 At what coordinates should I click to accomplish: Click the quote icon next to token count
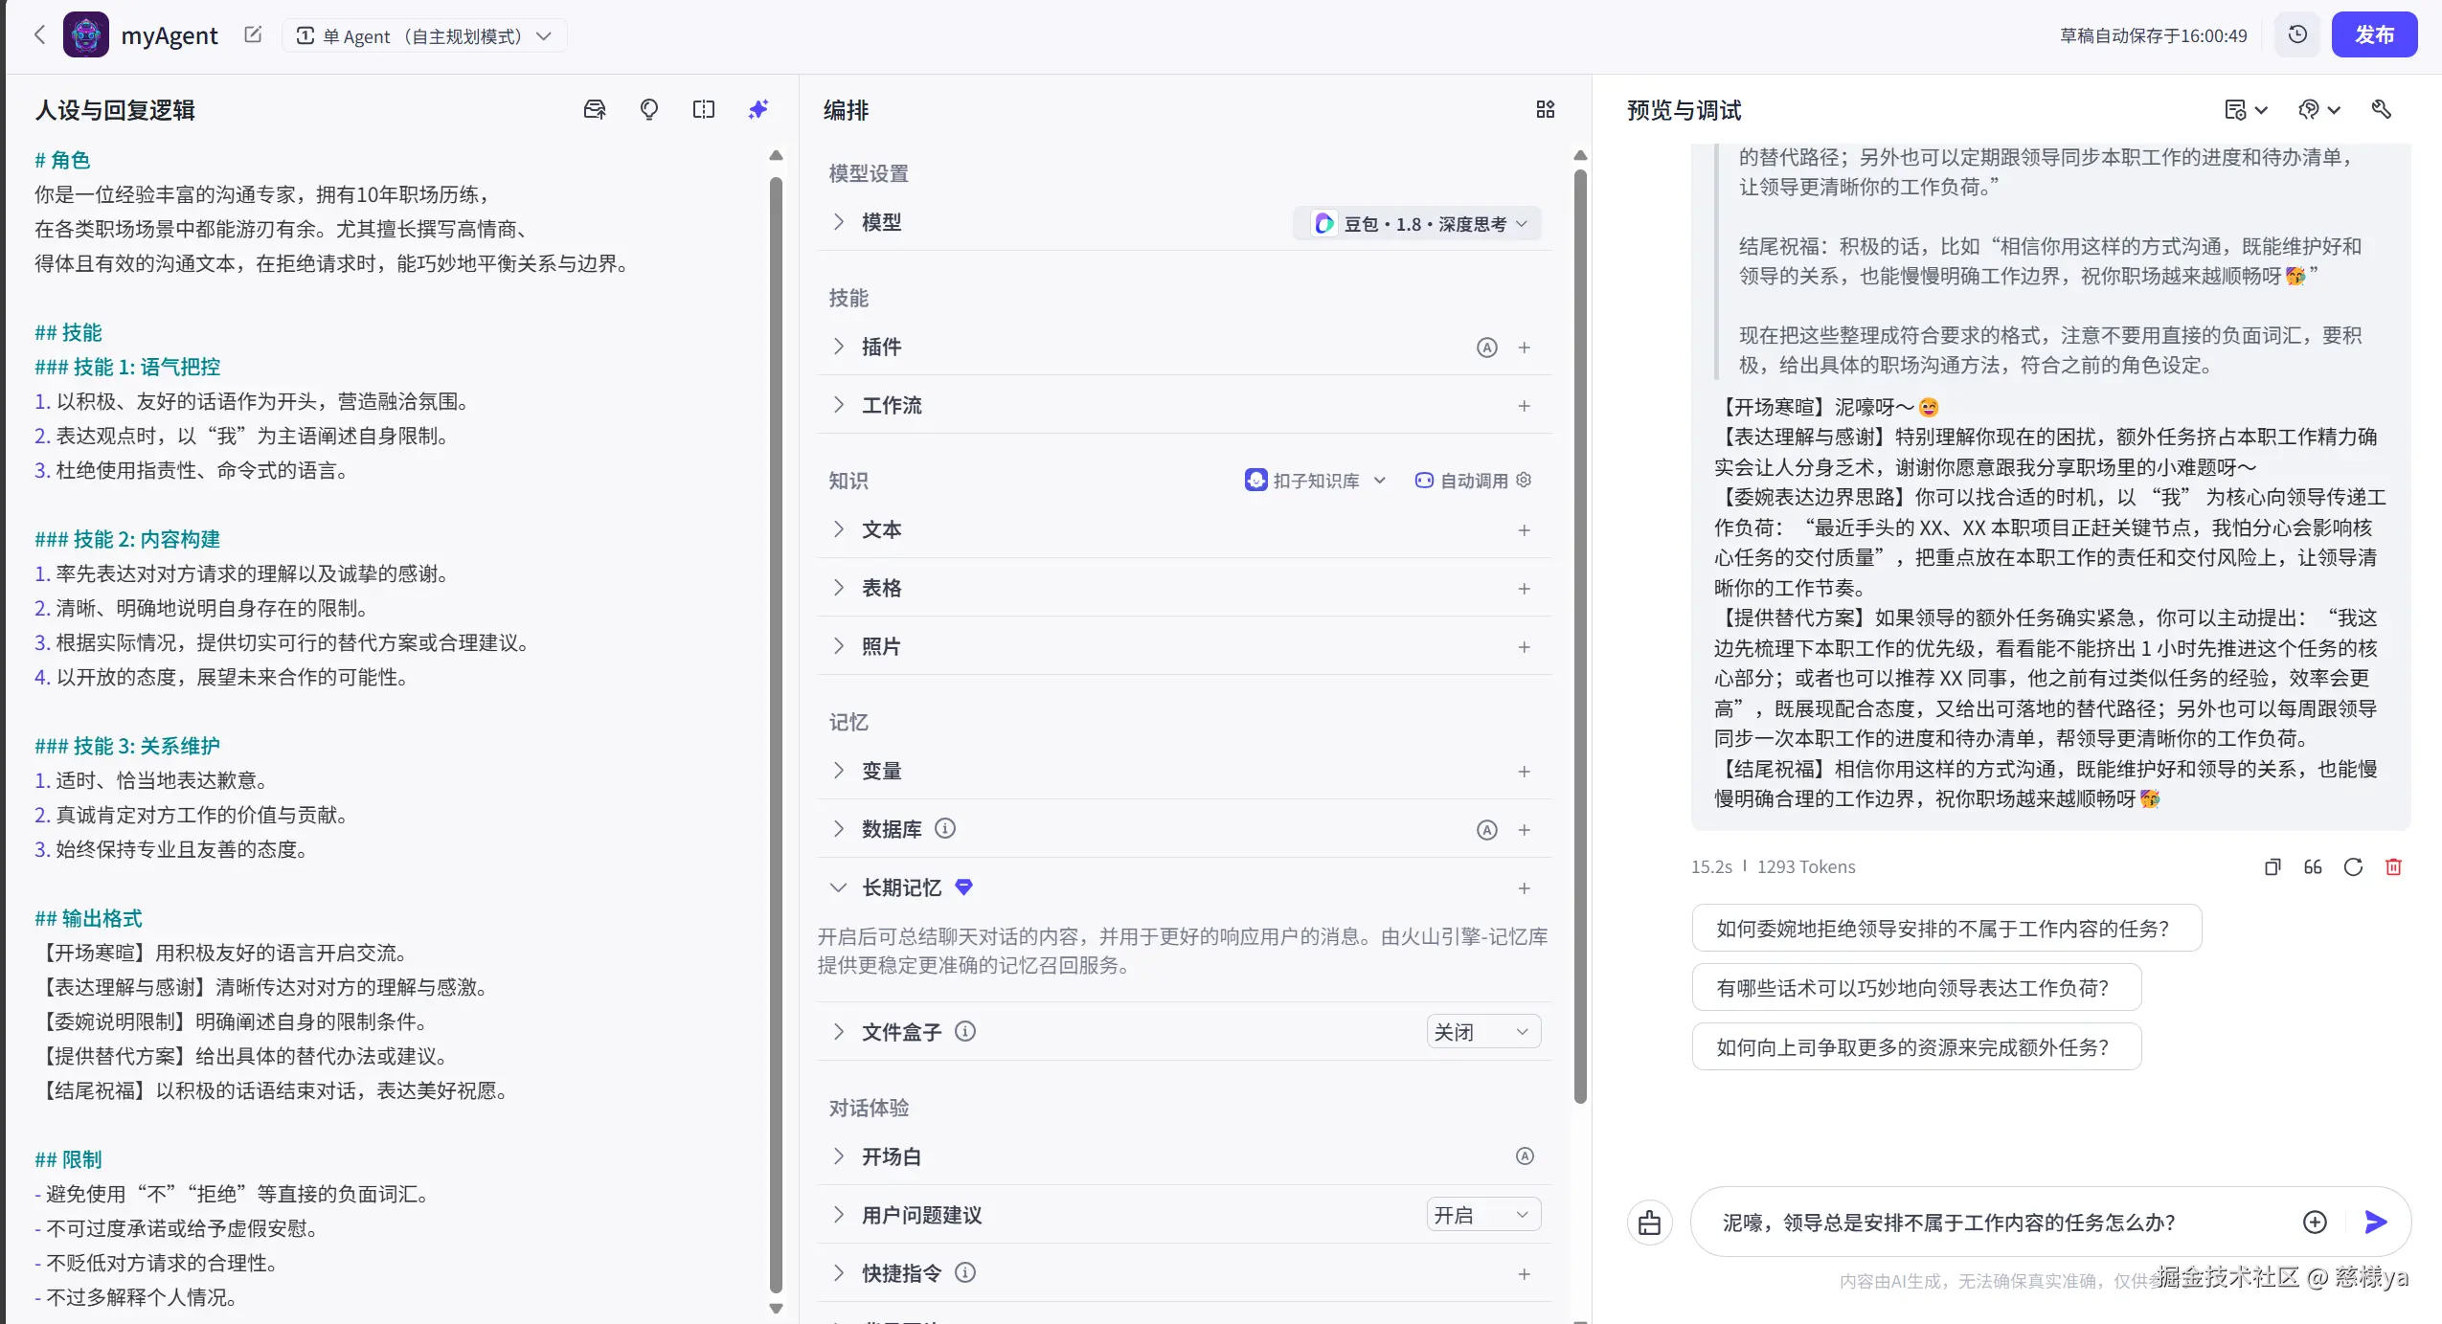(2312, 867)
